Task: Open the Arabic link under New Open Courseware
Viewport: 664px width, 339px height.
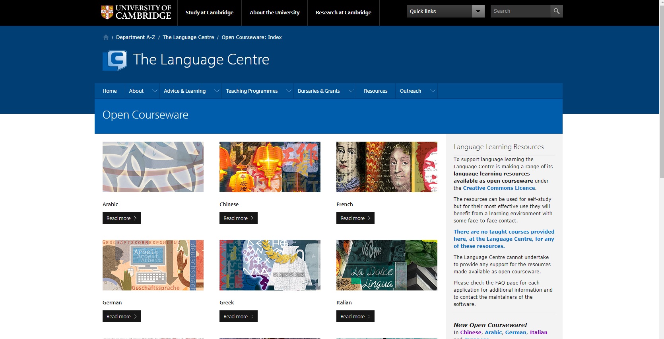Action: 493,333
